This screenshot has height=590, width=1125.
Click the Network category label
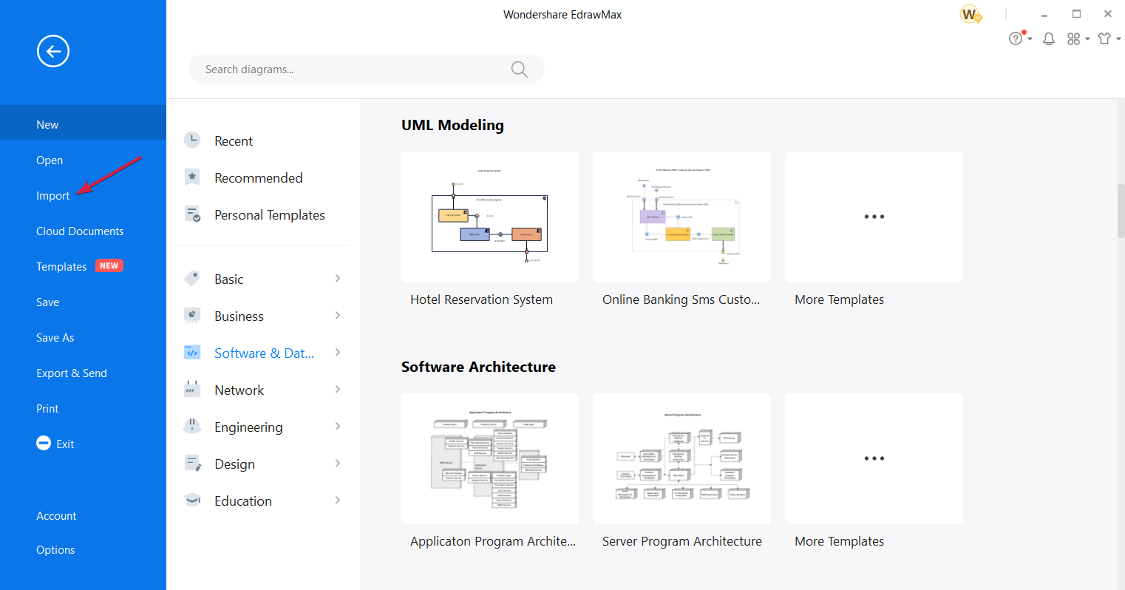pyautogui.click(x=239, y=390)
